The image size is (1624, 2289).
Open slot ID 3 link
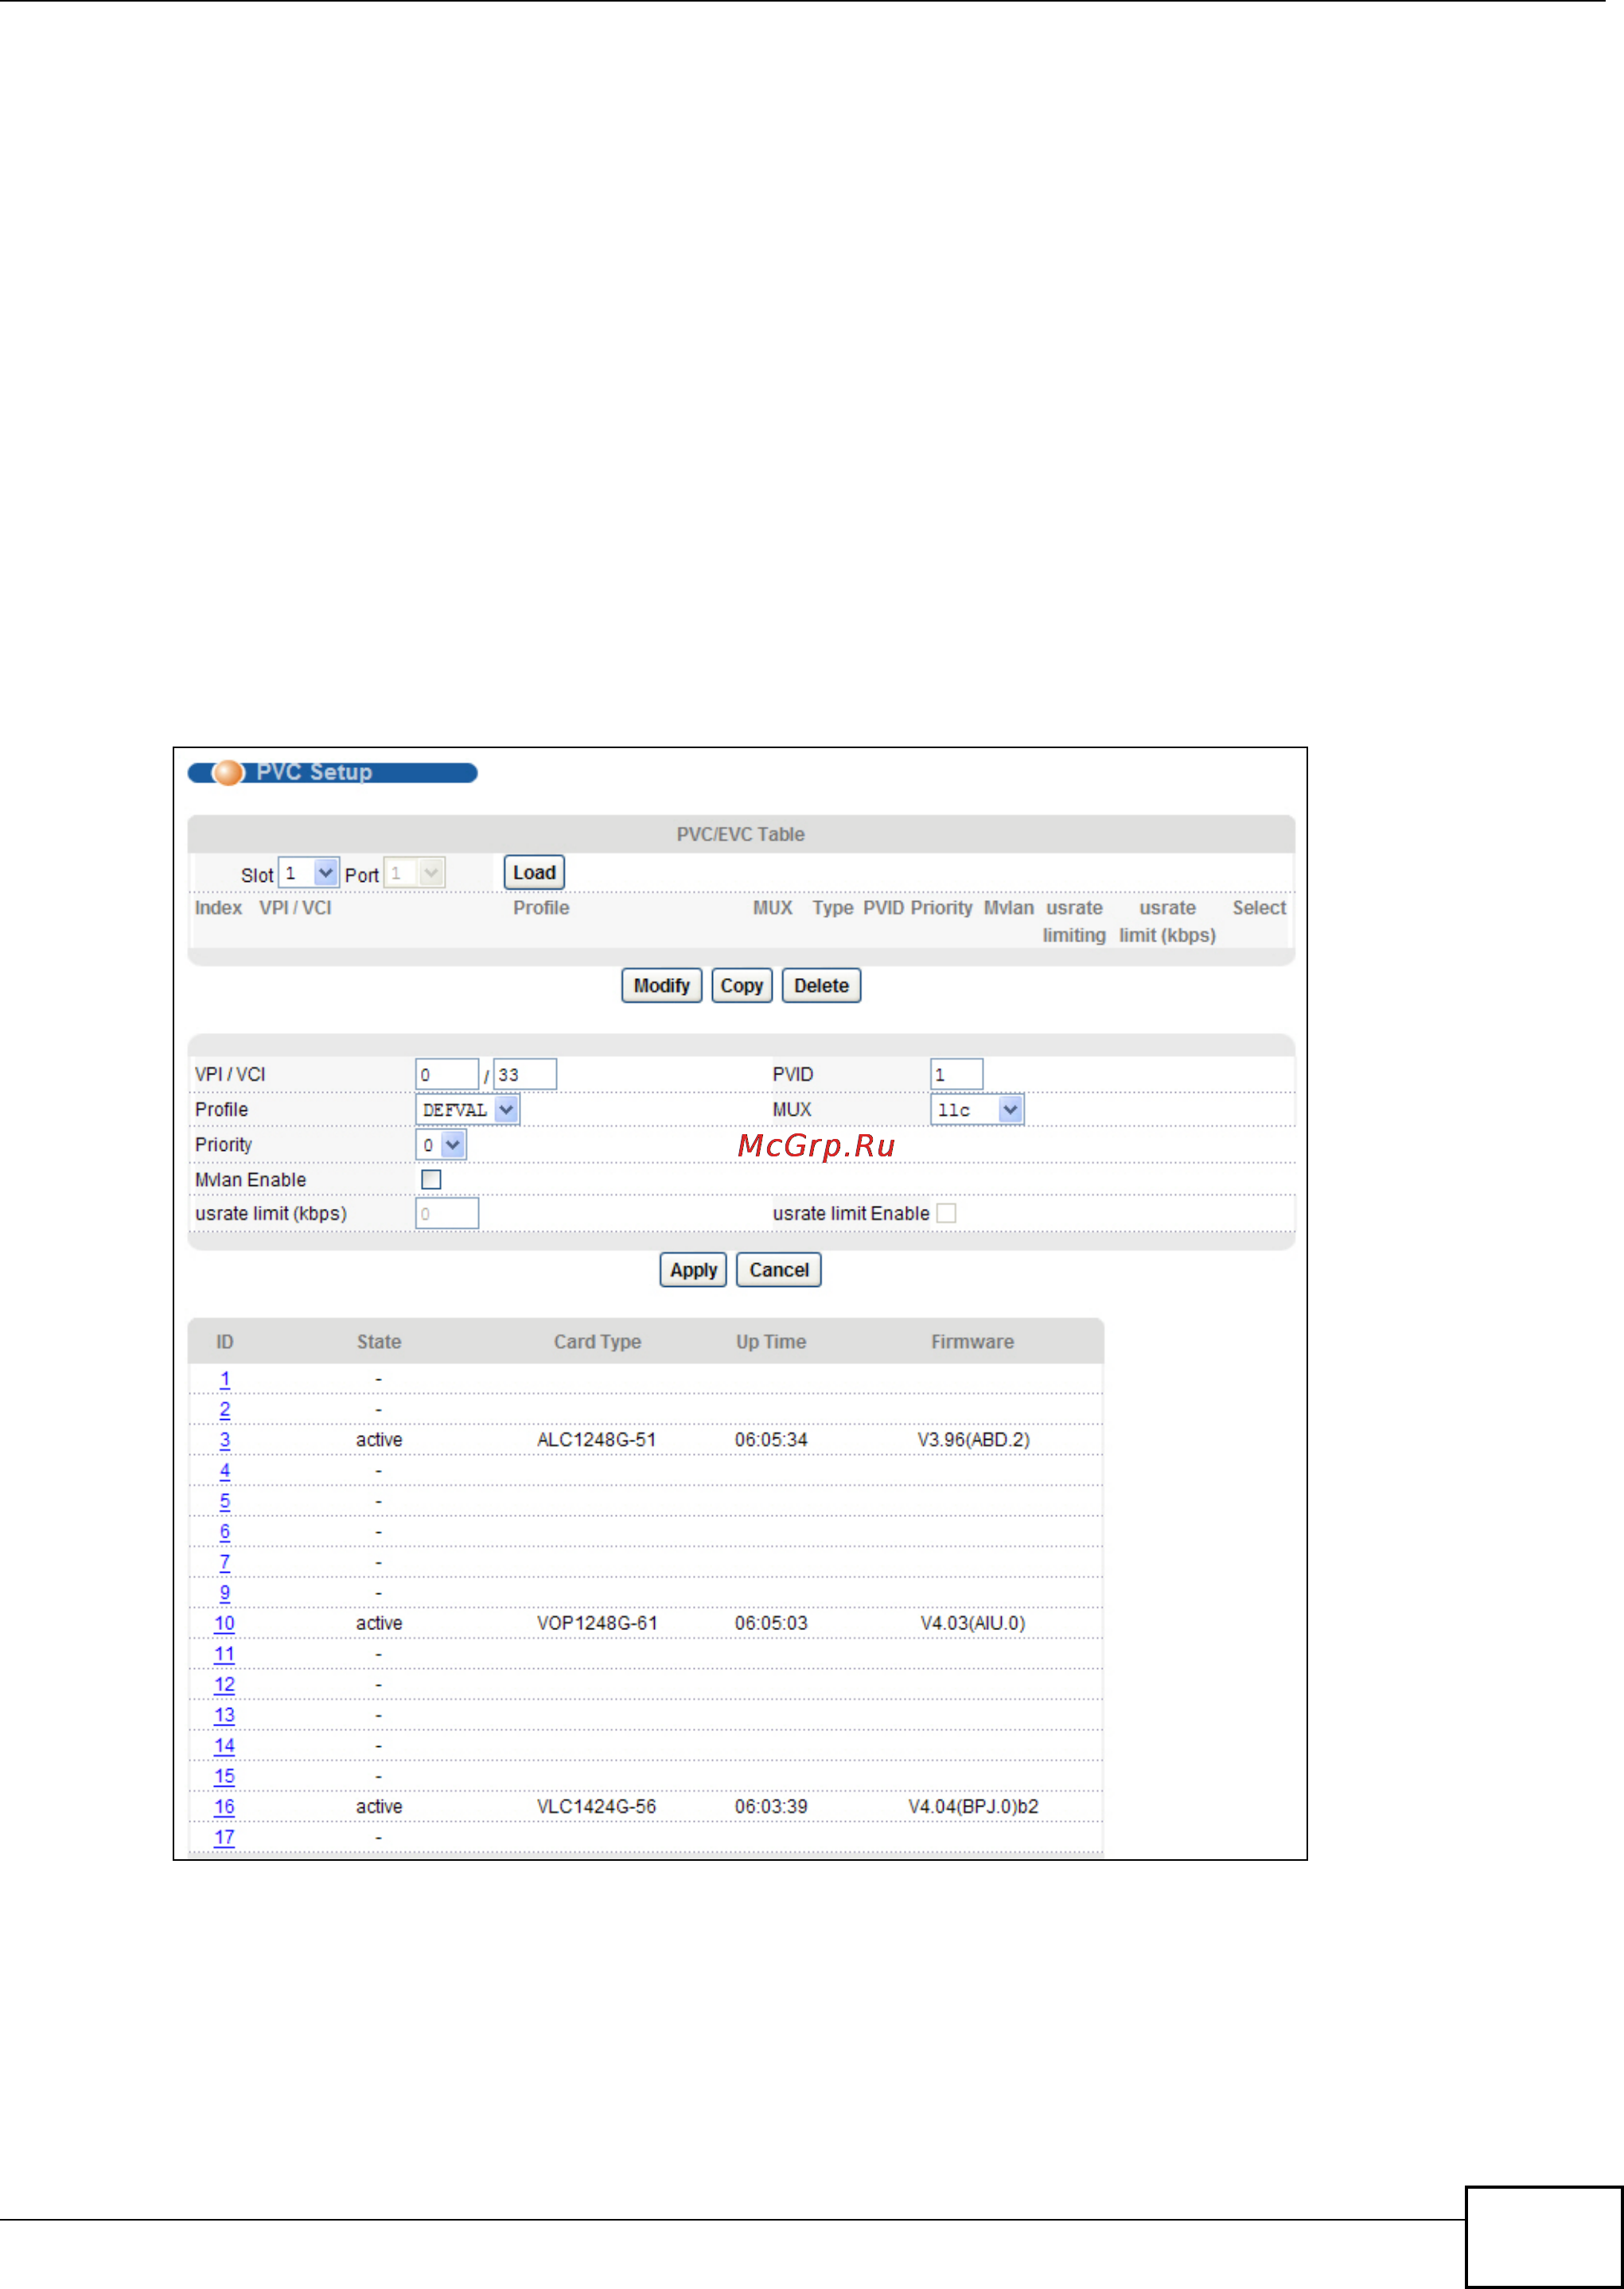pyautogui.click(x=225, y=1439)
